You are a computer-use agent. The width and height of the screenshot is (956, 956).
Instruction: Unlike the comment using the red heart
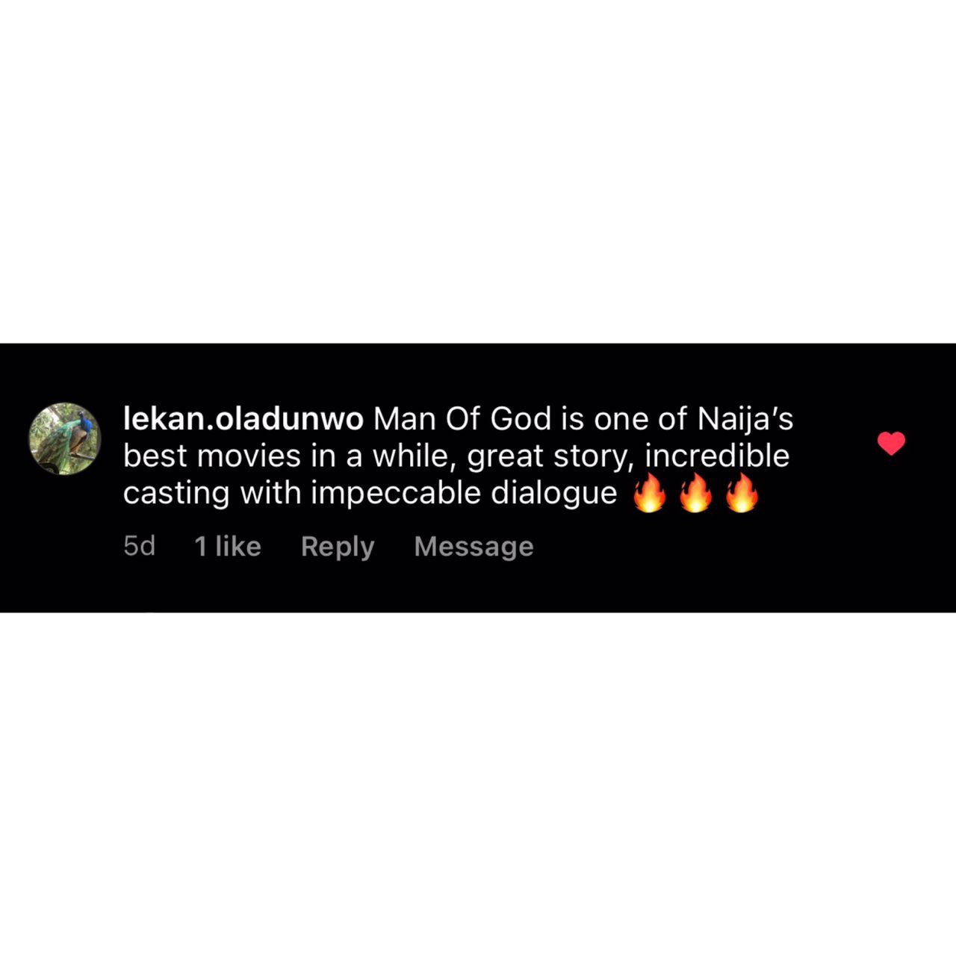pyautogui.click(x=891, y=444)
